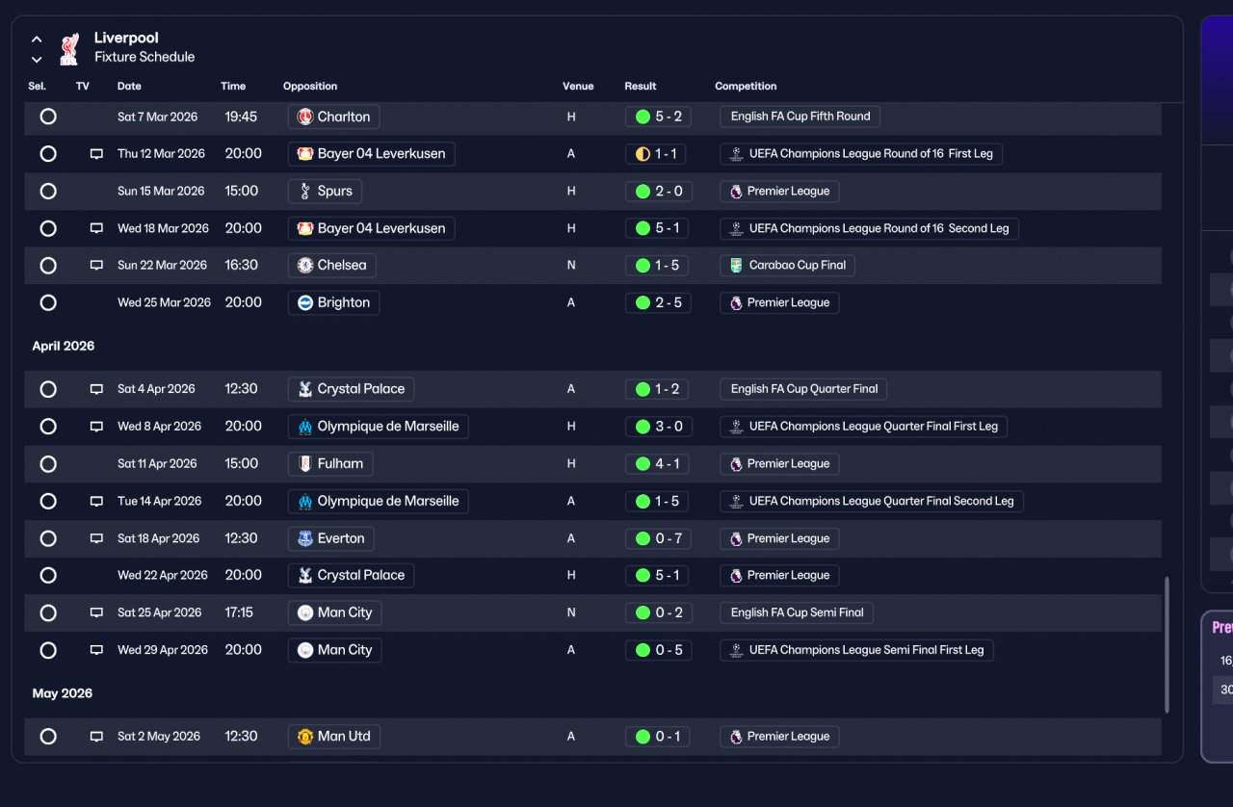Click the Competition column header
The width and height of the screenshot is (1233, 807).
click(746, 87)
